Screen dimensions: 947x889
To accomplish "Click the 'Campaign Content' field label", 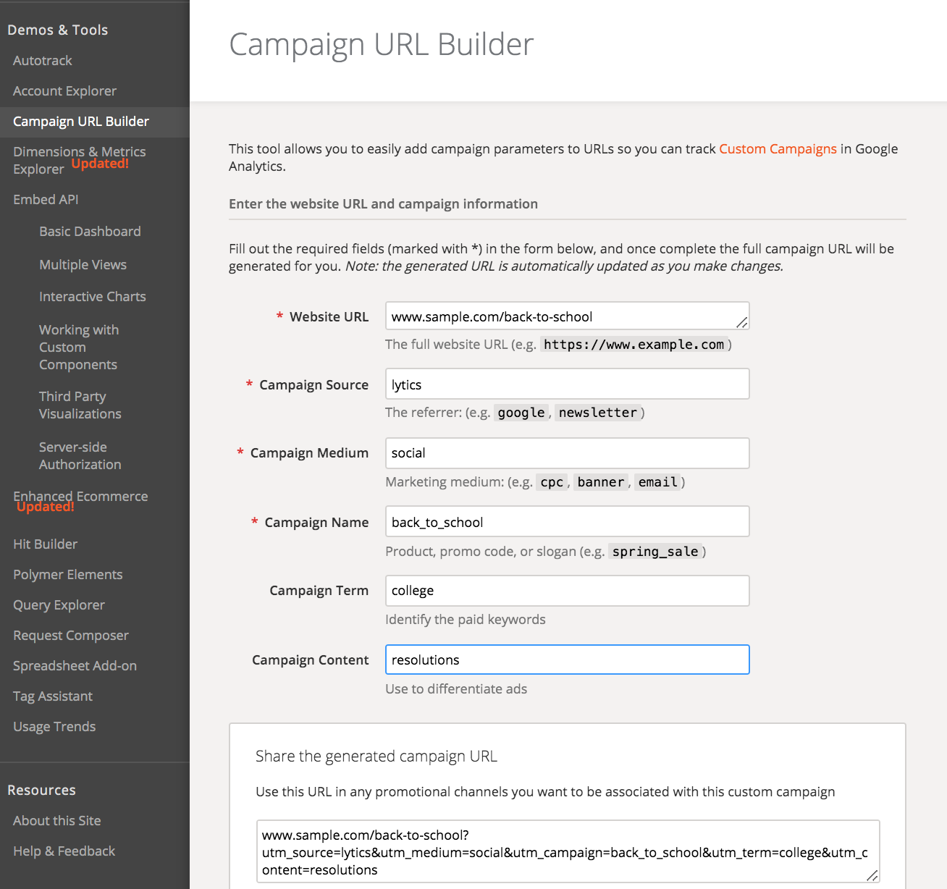I will pyautogui.click(x=310, y=660).
